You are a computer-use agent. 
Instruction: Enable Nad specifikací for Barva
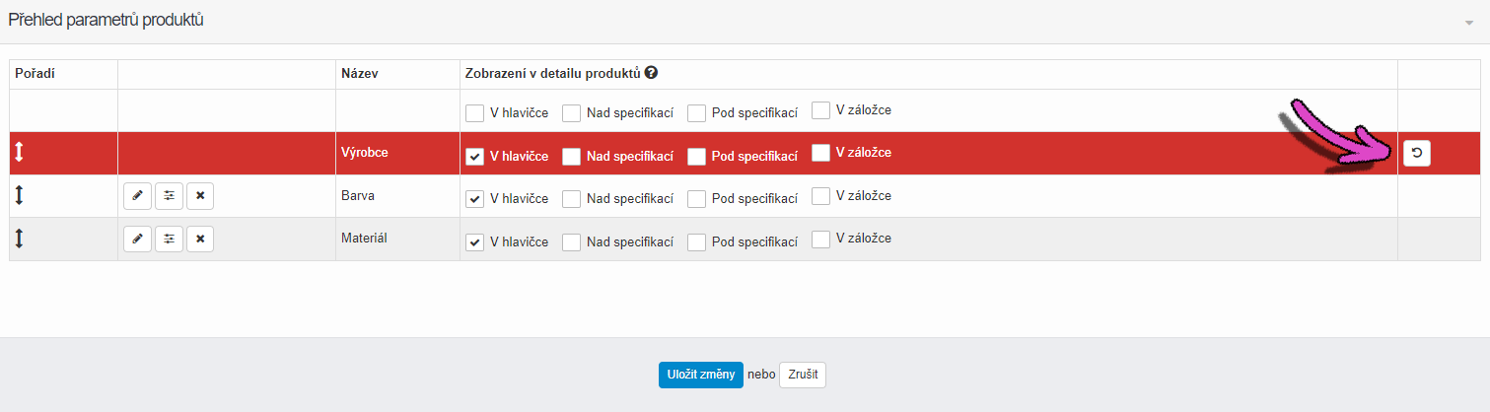pyautogui.click(x=571, y=199)
